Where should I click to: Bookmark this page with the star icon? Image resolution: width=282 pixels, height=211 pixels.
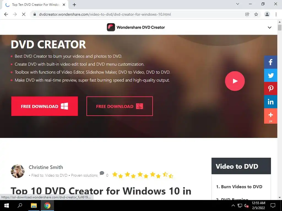[256, 14]
